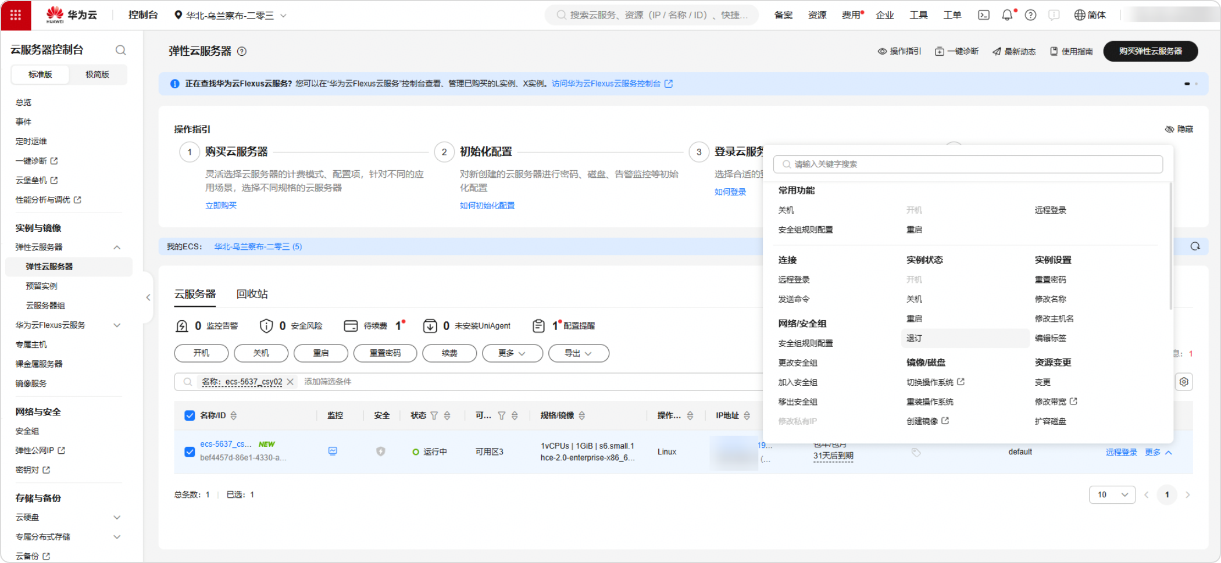Choose 发送命令 in the actions menu
The image size is (1221, 563).
pyautogui.click(x=794, y=299)
